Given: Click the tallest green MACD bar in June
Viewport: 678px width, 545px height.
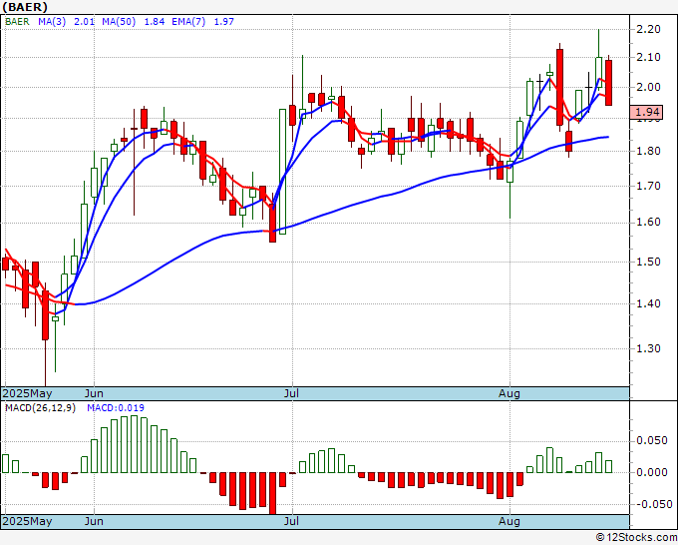Looking at the screenshot, I should tap(134, 444).
